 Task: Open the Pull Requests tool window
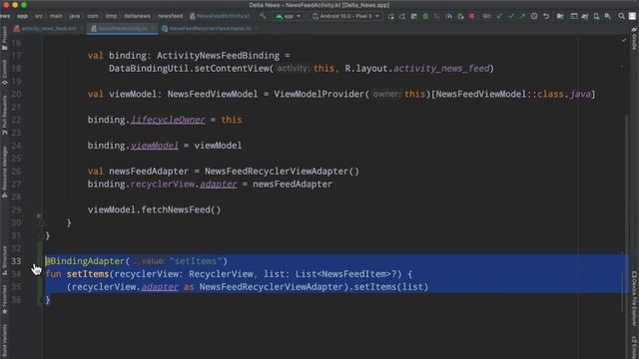pos(4,116)
